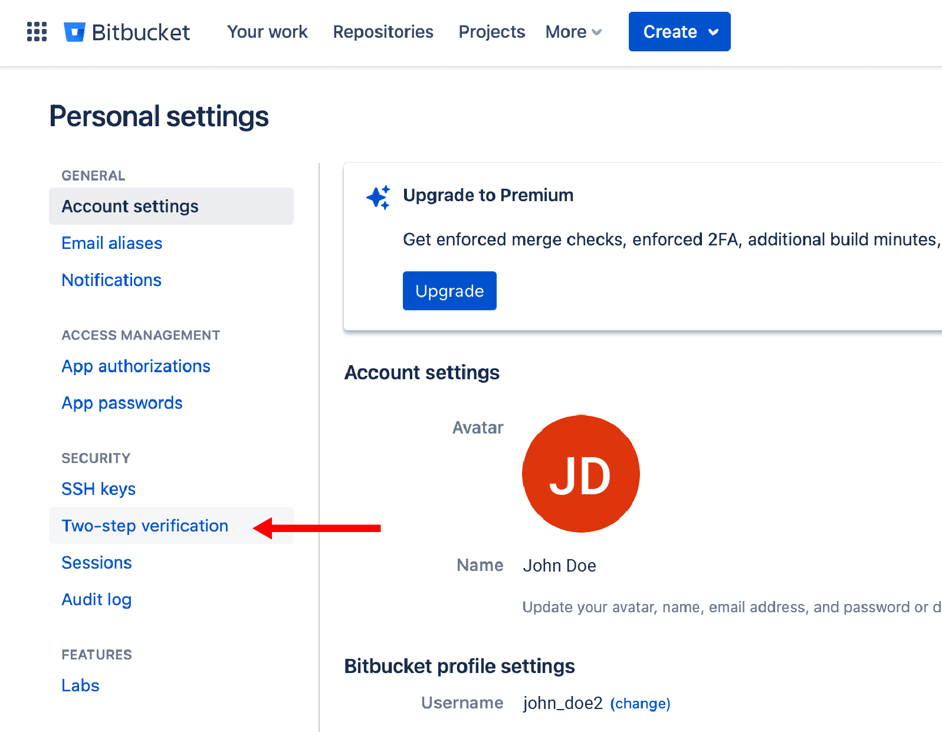Open Labs features
942x732 pixels.
[x=80, y=685]
